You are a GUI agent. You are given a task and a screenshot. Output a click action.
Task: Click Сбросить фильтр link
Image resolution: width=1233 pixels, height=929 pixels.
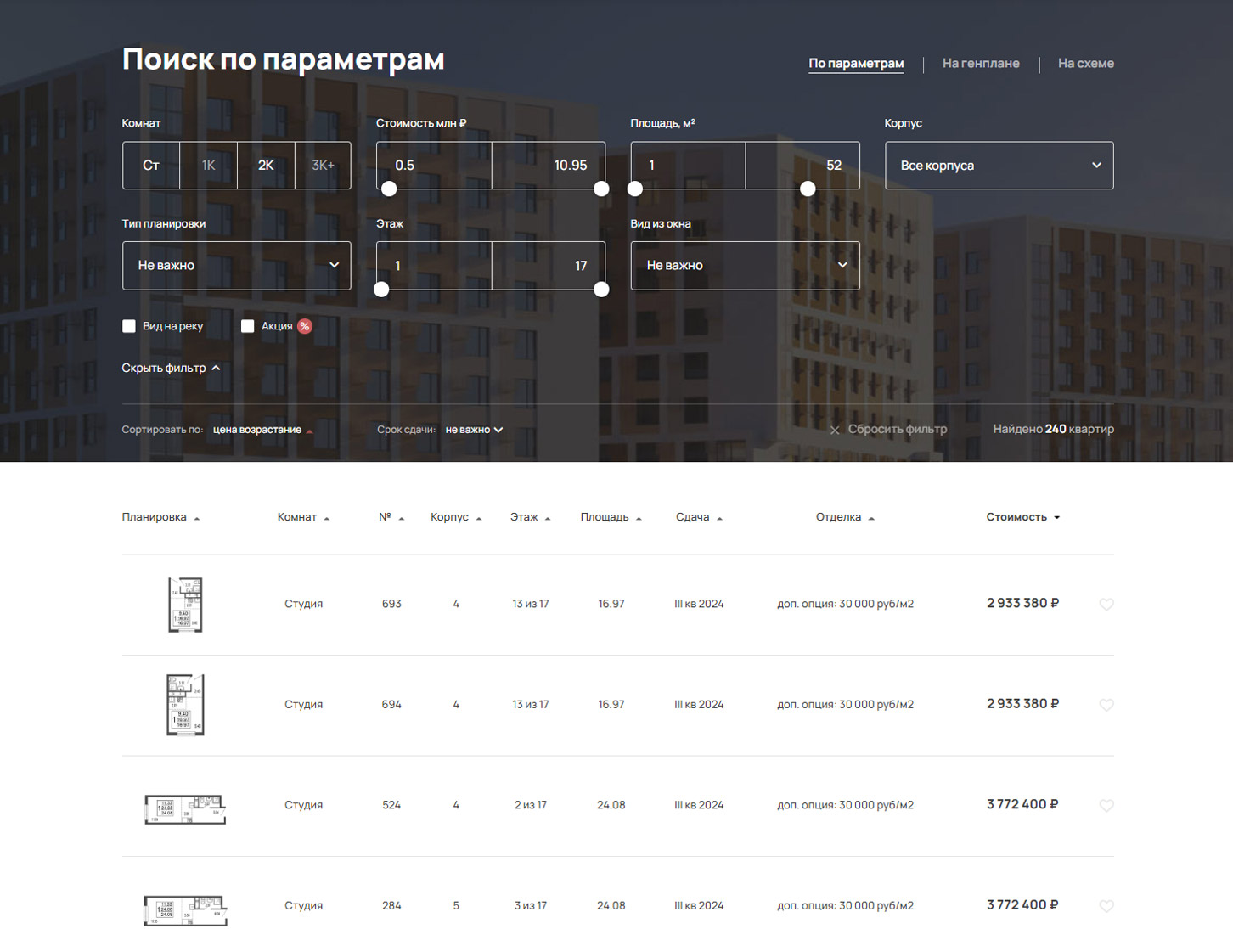point(897,430)
